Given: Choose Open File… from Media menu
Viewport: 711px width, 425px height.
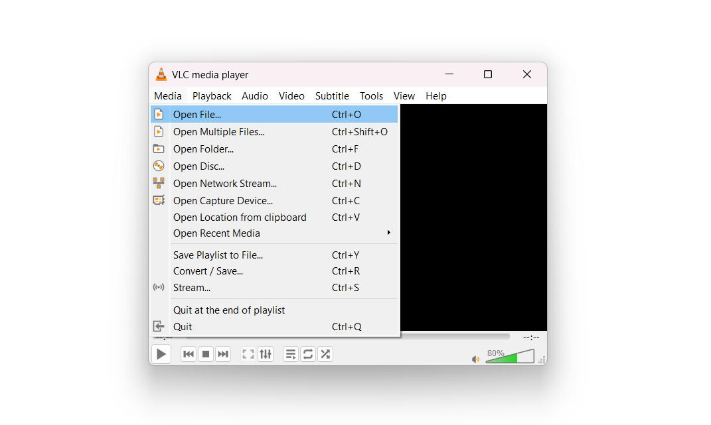Looking at the screenshot, I should coord(274,114).
